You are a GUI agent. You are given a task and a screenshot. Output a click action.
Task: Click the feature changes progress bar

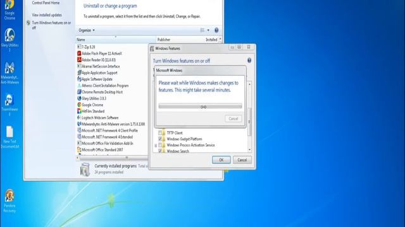click(200, 107)
